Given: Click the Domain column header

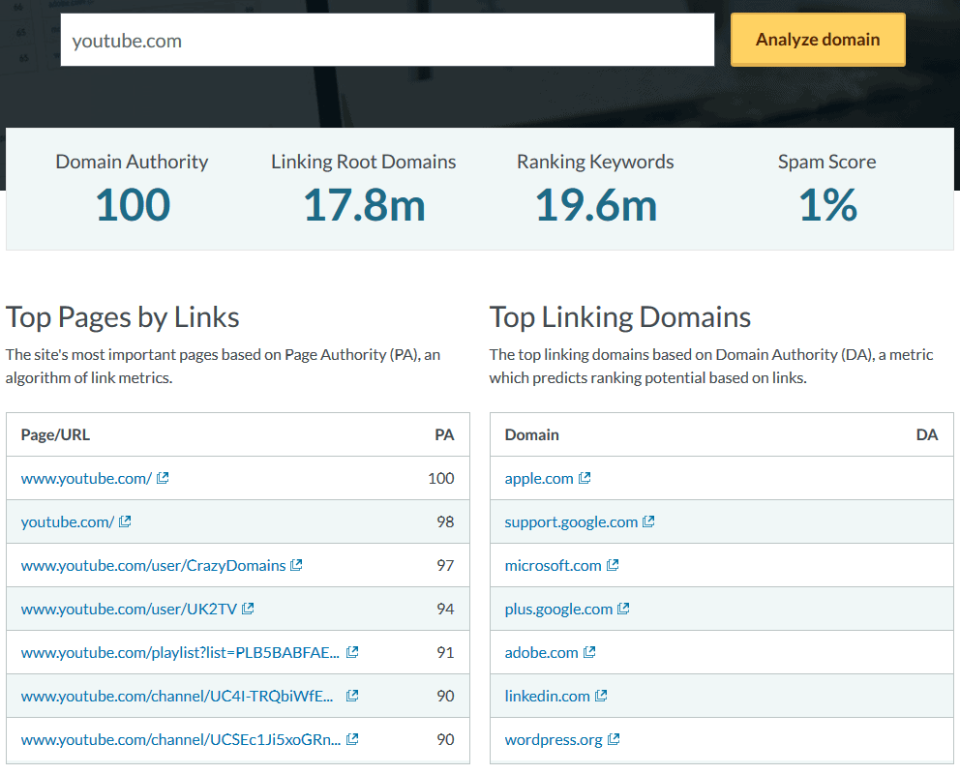Looking at the screenshot, I should point(531,435).
